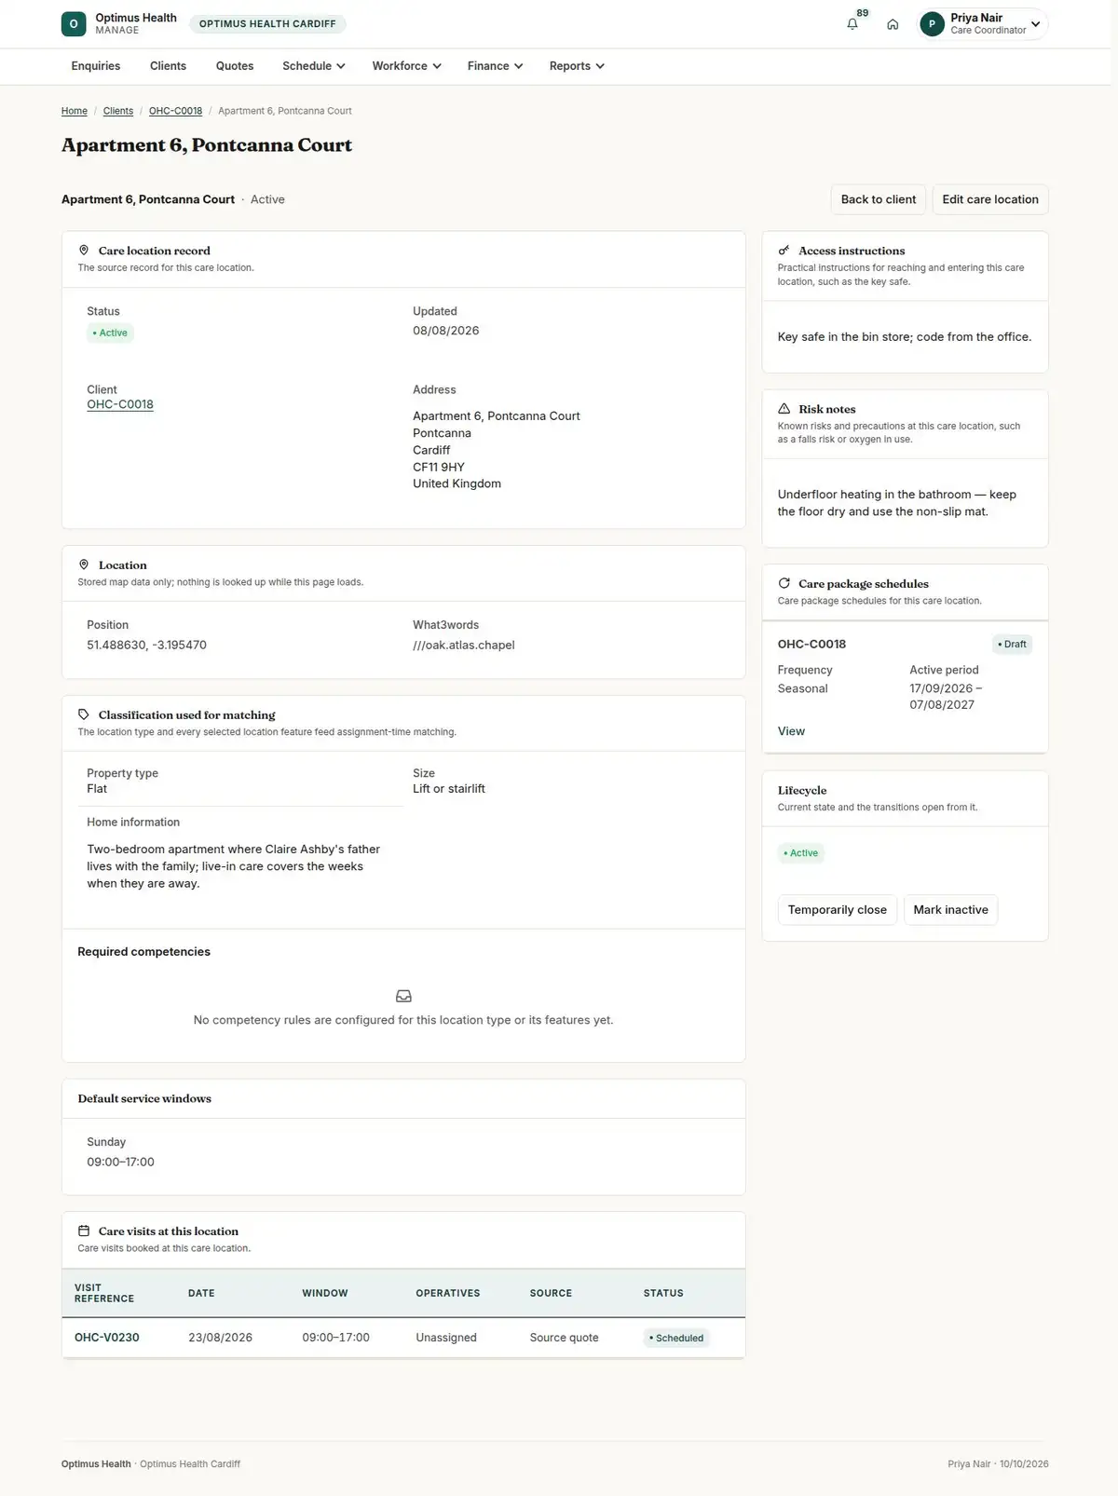Click the Visit Reference column header

(104, 1293)
